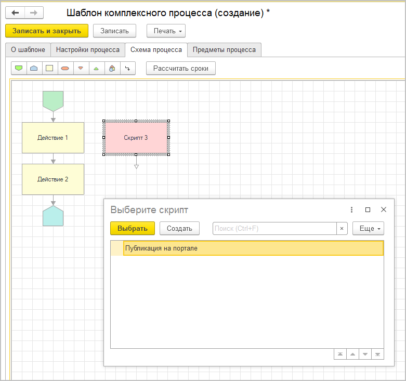Click the nested shapes toolbar icon
The height and width of the screenshot is (381, 406).
point(112,69)
